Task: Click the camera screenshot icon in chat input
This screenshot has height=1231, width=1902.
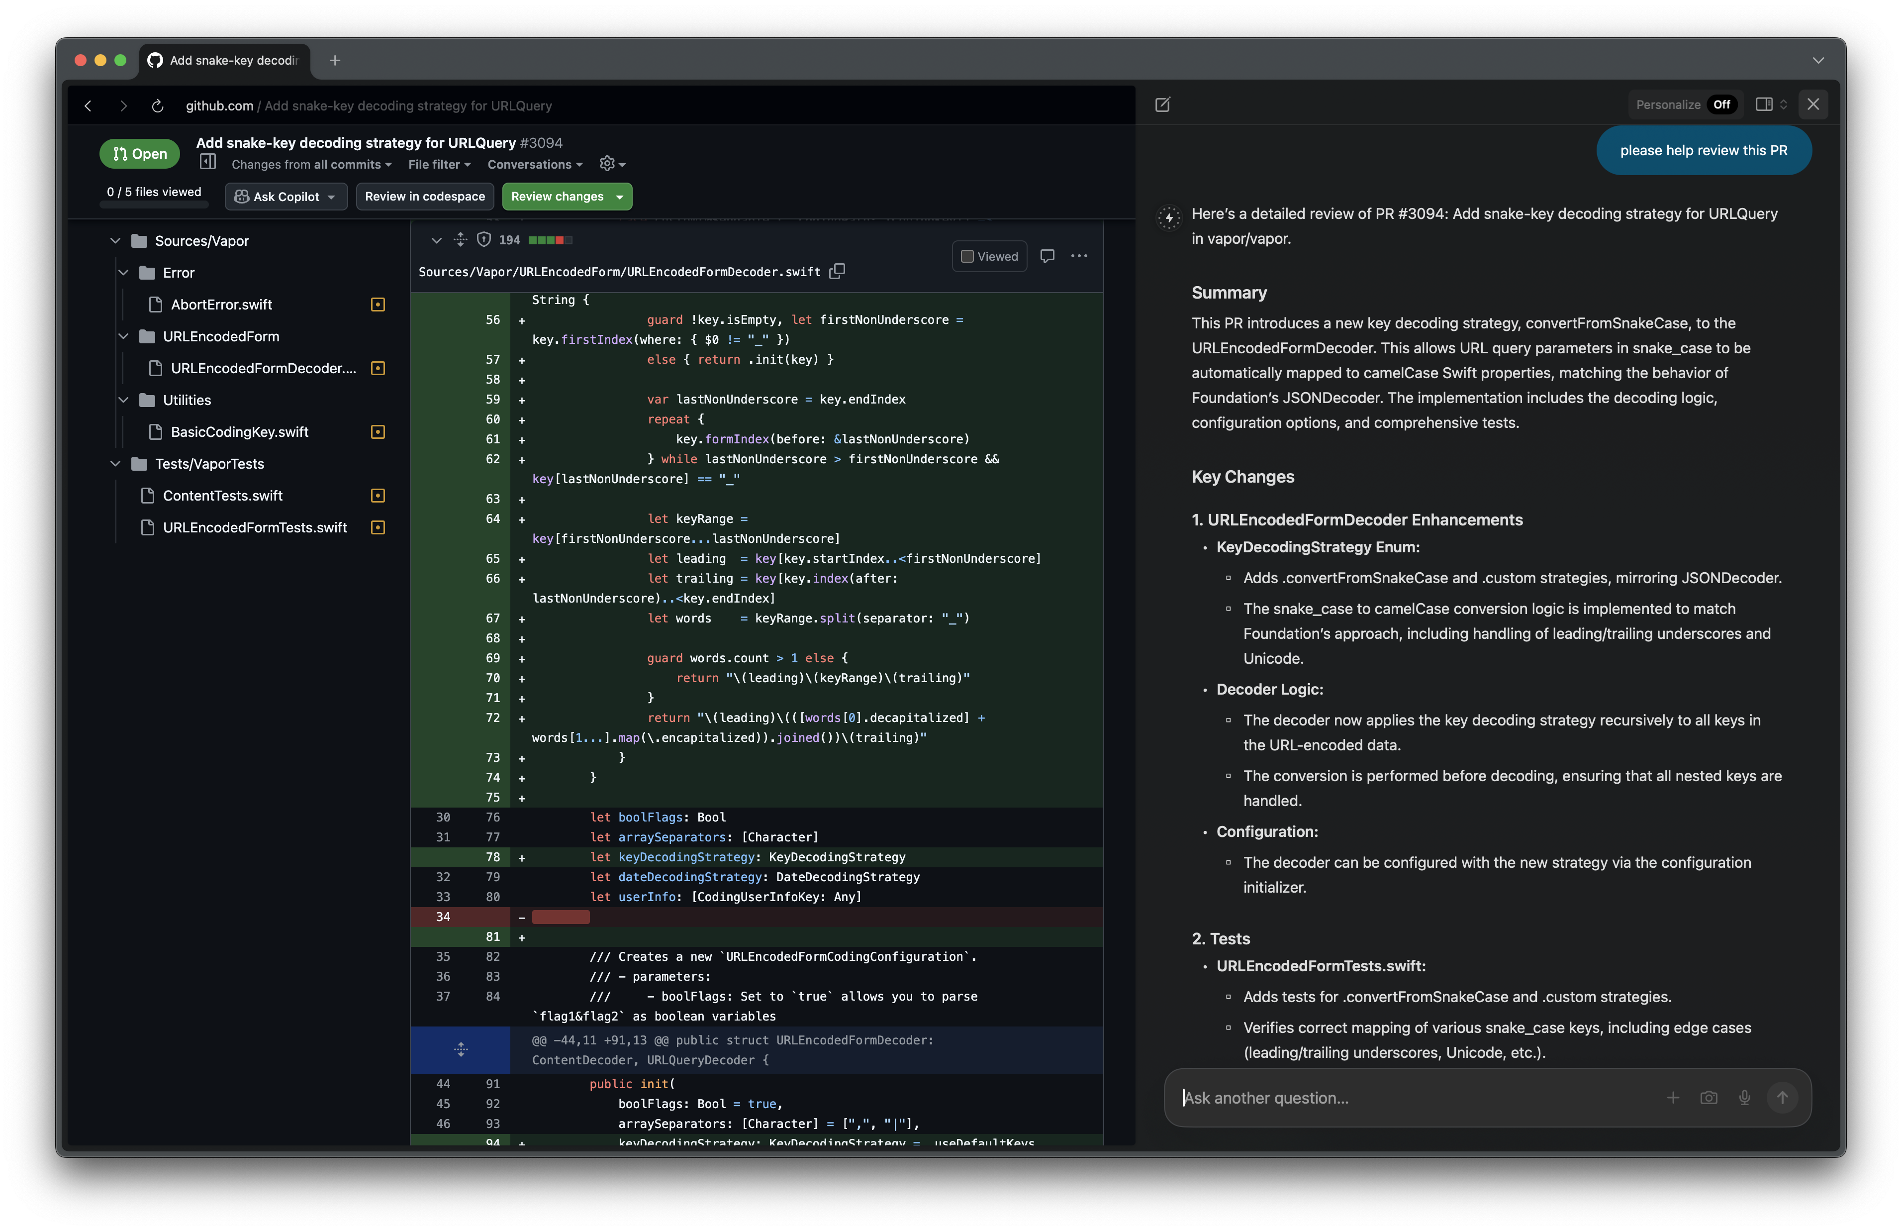Action: pyautogui.click(x=1708, y=1098)
